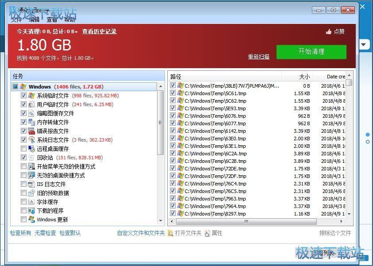Image resolution: width=373 pixels, height=266 pixels.
Task: Click the 检查所有 link
Action: click(x=20, y=233)
